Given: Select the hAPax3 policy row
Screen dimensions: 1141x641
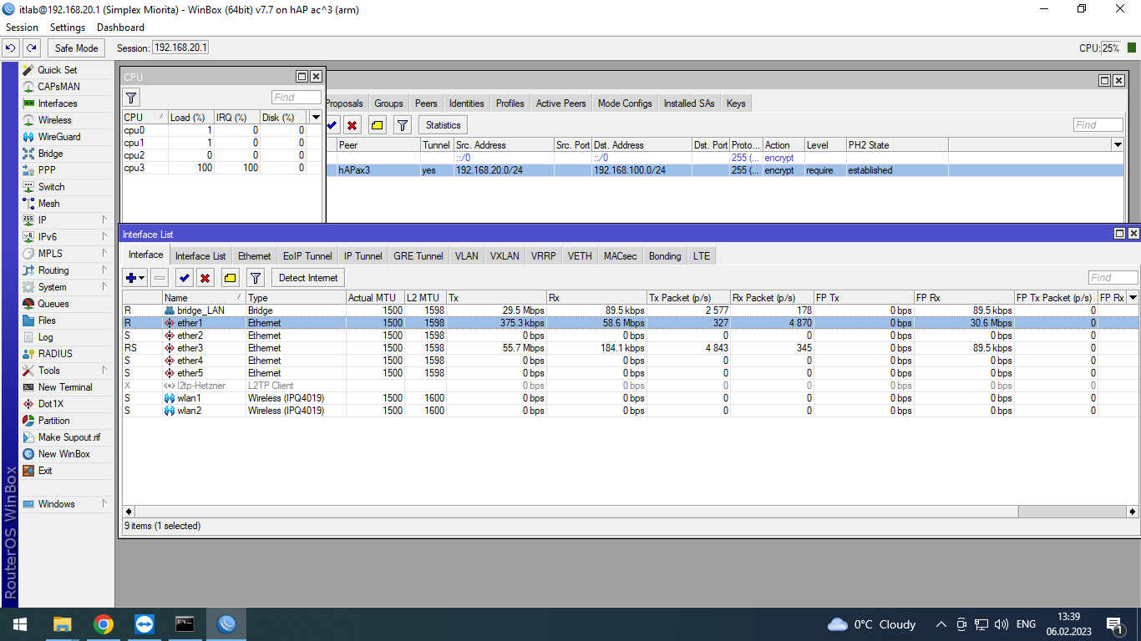Looking at the screenshot, I should tap(724, 170).
